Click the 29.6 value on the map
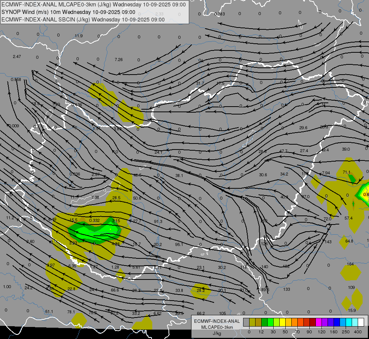The height and width of the screenshot is (339, 369). pos(303,128)
